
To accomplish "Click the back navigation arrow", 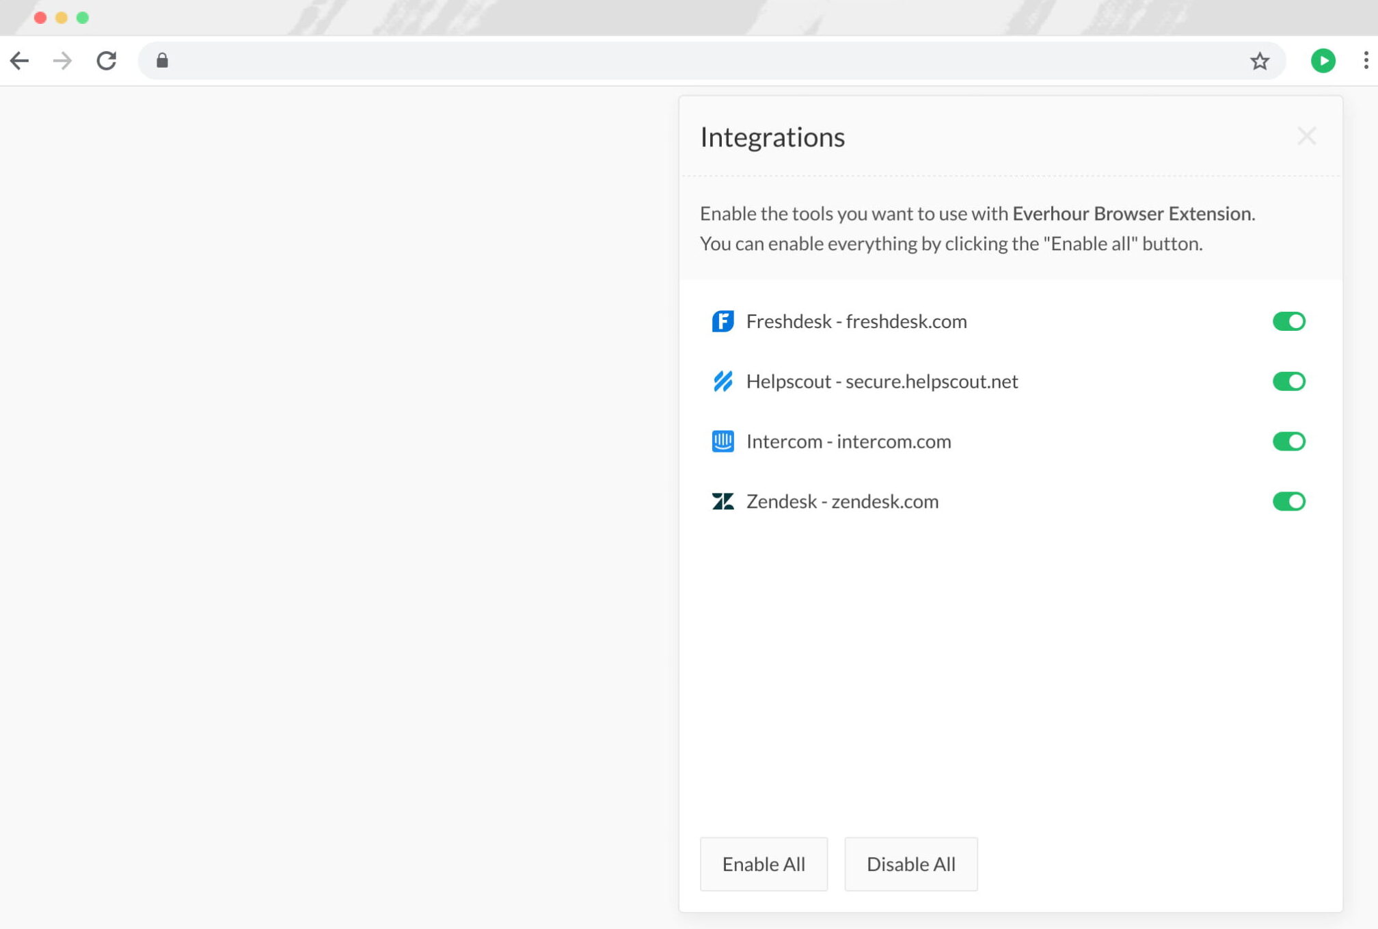I will coord(21,61).
